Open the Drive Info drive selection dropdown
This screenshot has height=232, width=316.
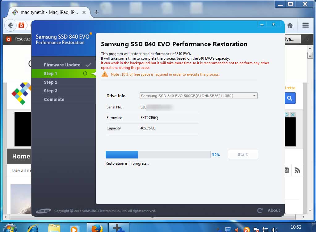[x=198, y=95]
